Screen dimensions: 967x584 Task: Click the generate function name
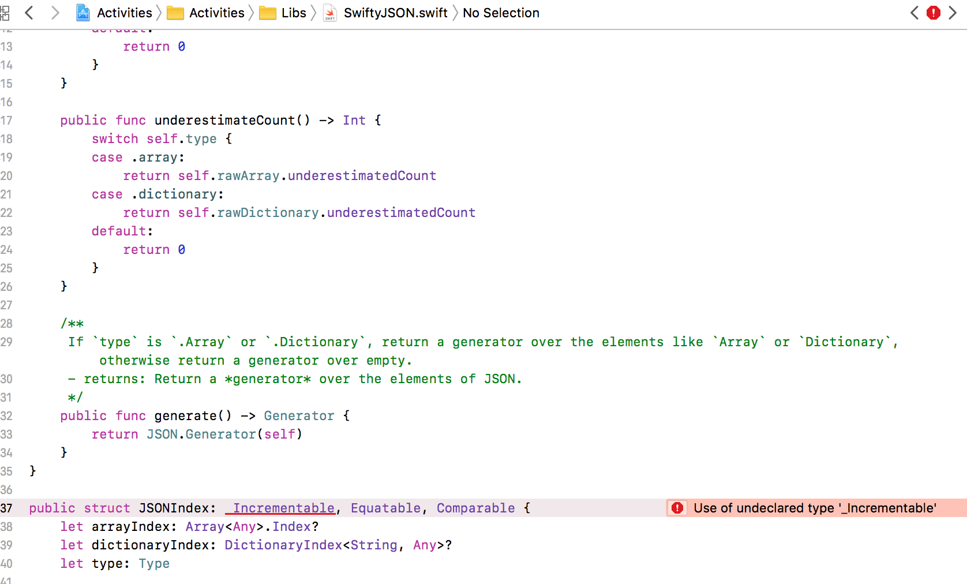186,415
